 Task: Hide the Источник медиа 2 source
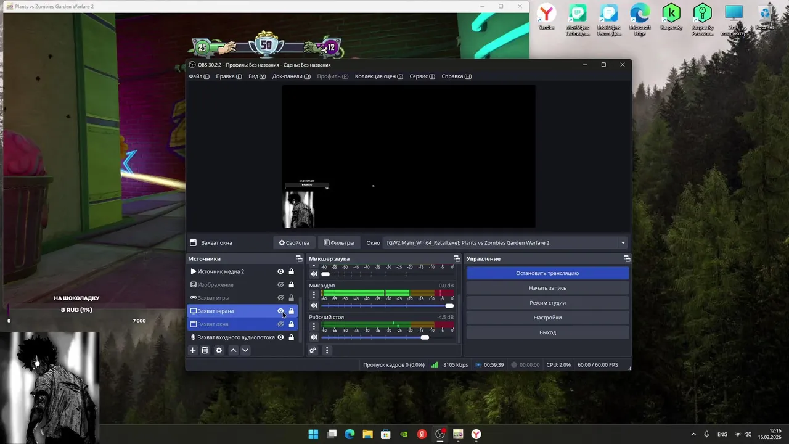click(280, 271)
